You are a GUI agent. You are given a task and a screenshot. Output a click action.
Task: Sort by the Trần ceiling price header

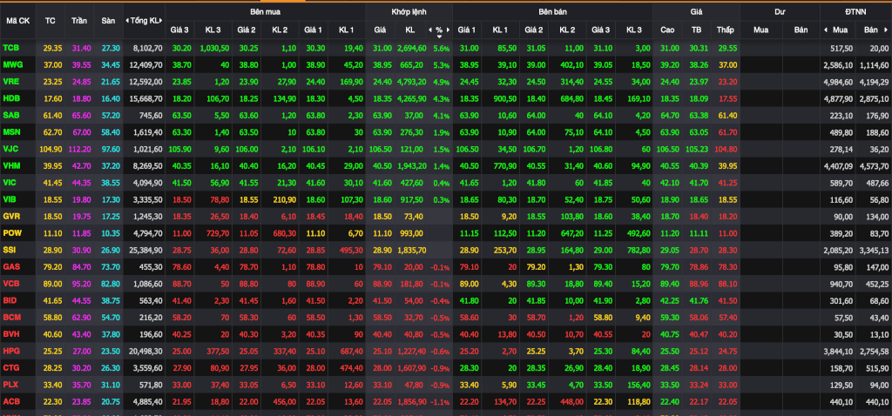pyautogui.click(x=79, y=21)
